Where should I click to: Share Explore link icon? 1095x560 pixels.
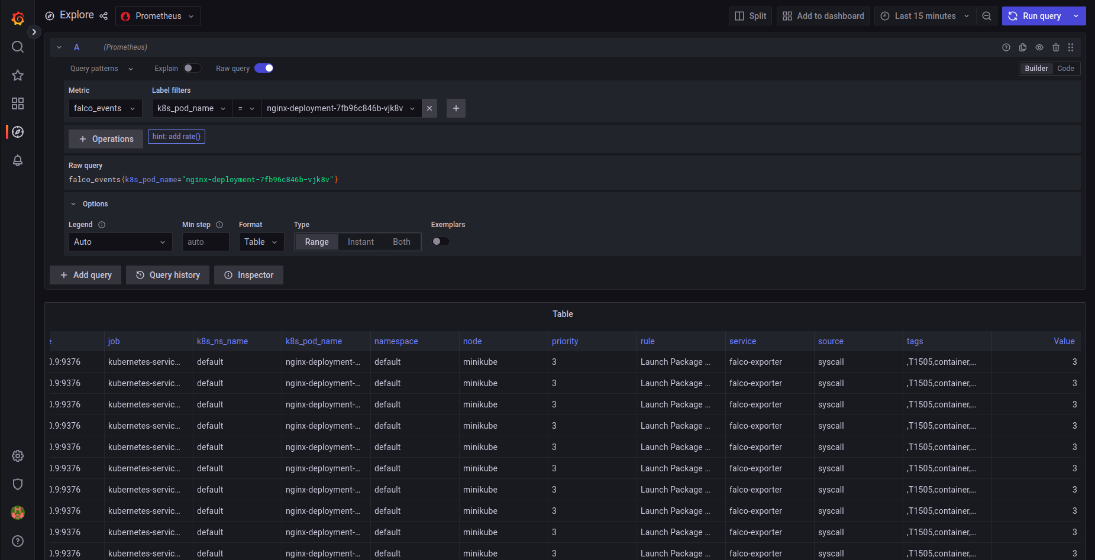104,16
